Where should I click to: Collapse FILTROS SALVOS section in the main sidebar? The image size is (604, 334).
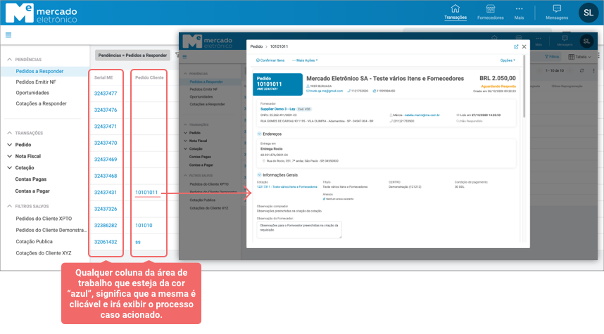10,206
